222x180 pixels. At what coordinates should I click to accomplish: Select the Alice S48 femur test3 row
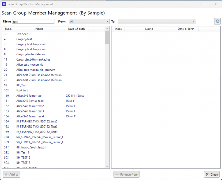tap(54, 111)
